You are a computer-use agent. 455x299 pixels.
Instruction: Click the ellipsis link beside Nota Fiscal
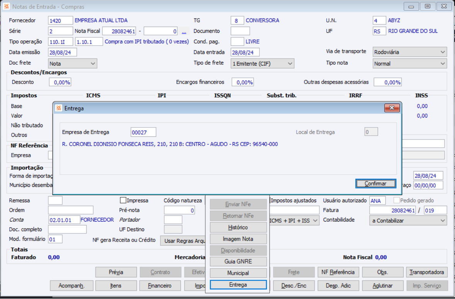coord(184,31)
